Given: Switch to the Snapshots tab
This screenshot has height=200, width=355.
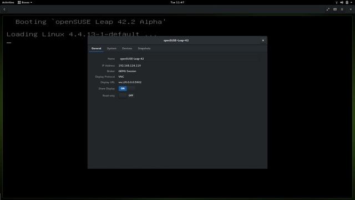Looking at the screenshot, I should pos(144,48).
